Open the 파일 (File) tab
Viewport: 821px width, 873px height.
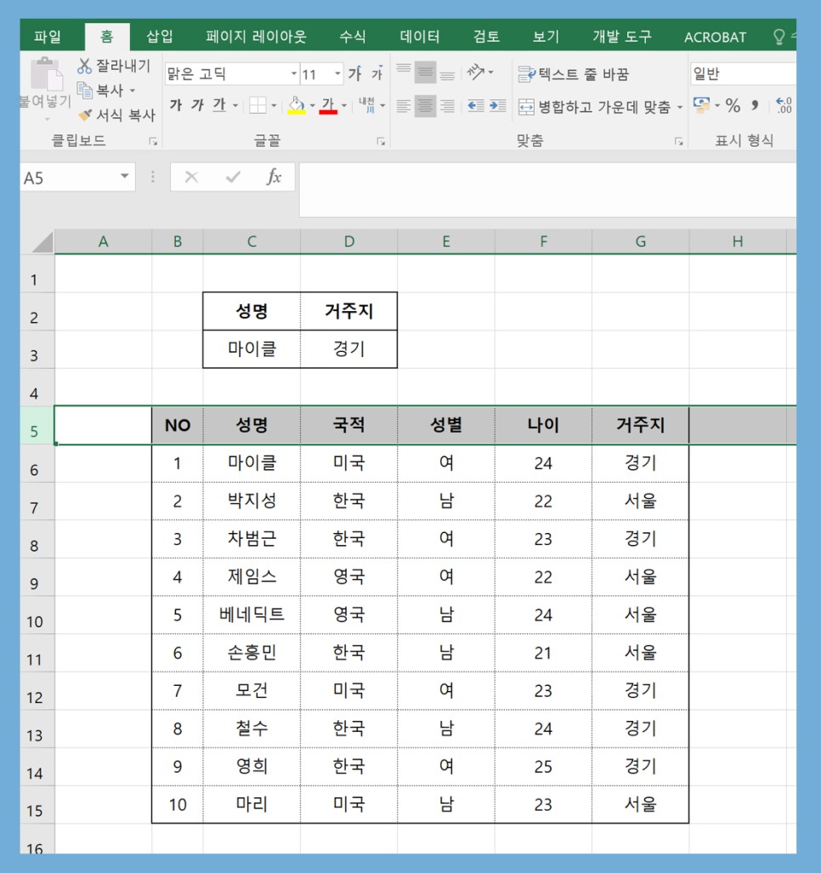tap(48, 37)
